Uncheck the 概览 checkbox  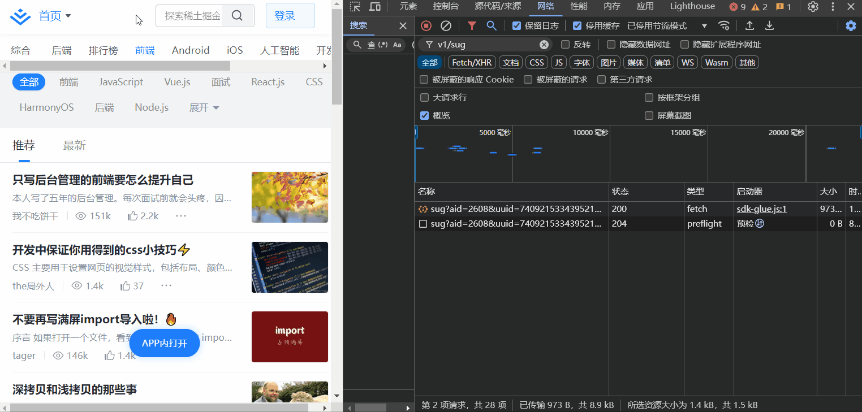424,115
